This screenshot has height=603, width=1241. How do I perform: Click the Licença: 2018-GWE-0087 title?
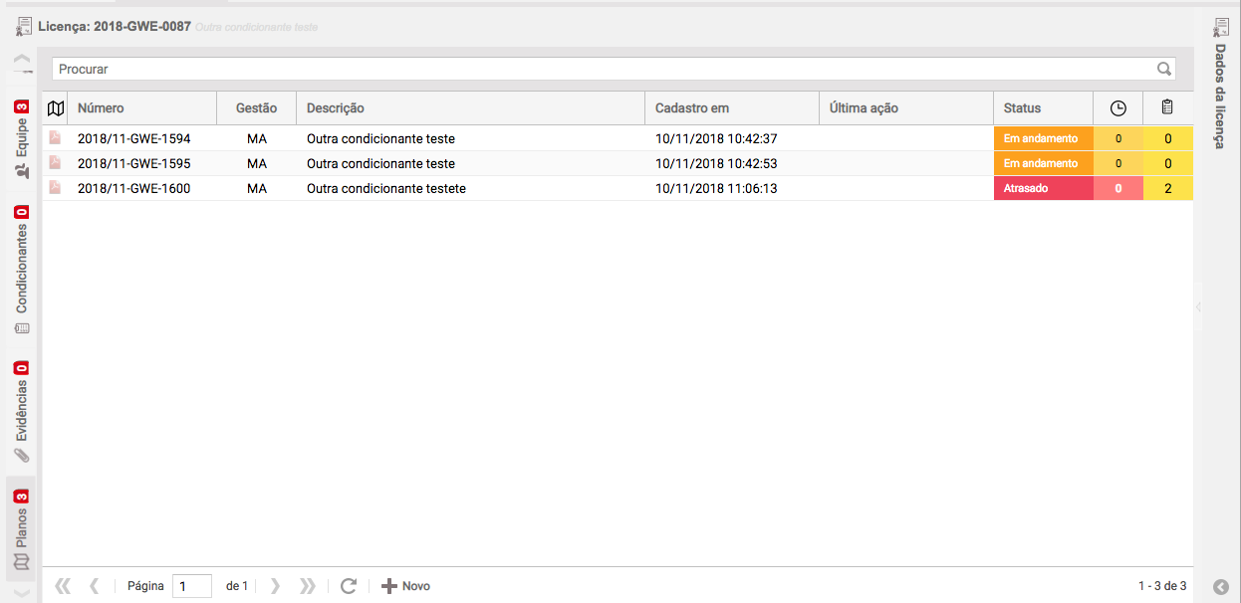115,27
